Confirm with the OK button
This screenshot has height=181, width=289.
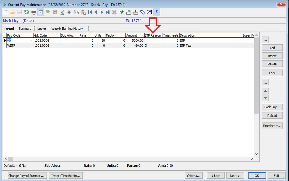click(x=257, y=176)
